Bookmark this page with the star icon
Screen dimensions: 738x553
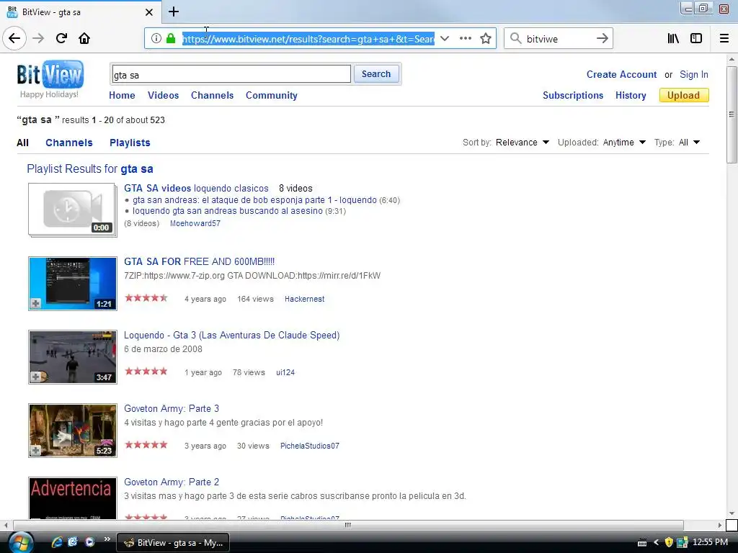(486, 39)
